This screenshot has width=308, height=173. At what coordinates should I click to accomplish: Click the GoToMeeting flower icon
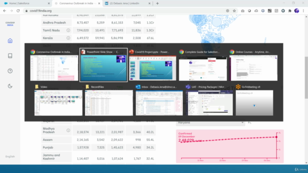[238, 86]
